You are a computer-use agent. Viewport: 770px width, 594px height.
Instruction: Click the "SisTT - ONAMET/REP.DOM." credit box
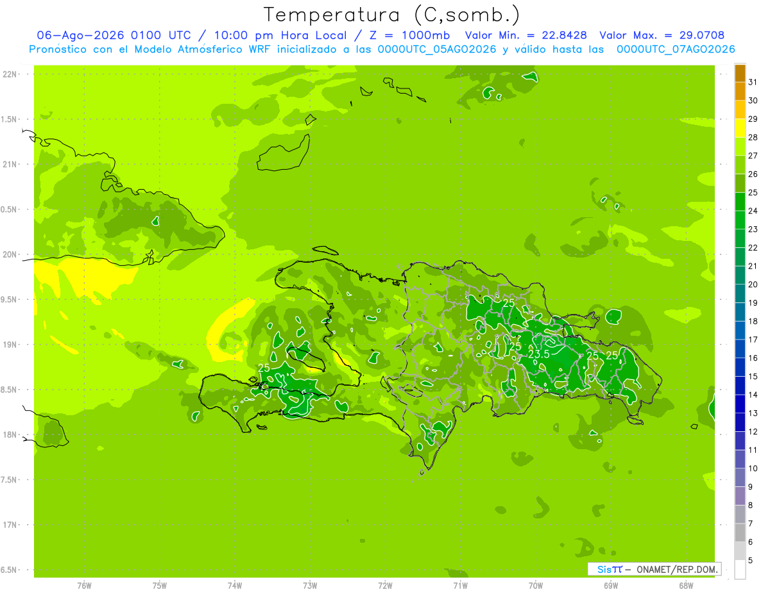click(654, 569)
